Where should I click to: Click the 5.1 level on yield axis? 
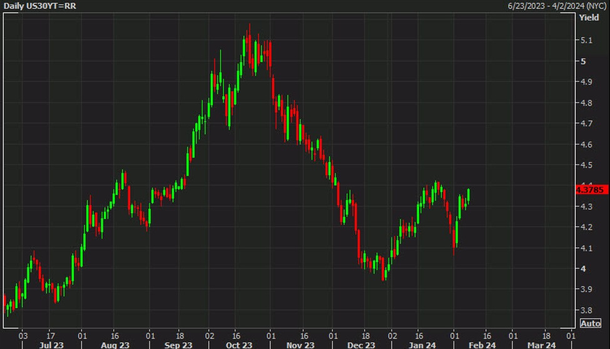click(587, 41)
